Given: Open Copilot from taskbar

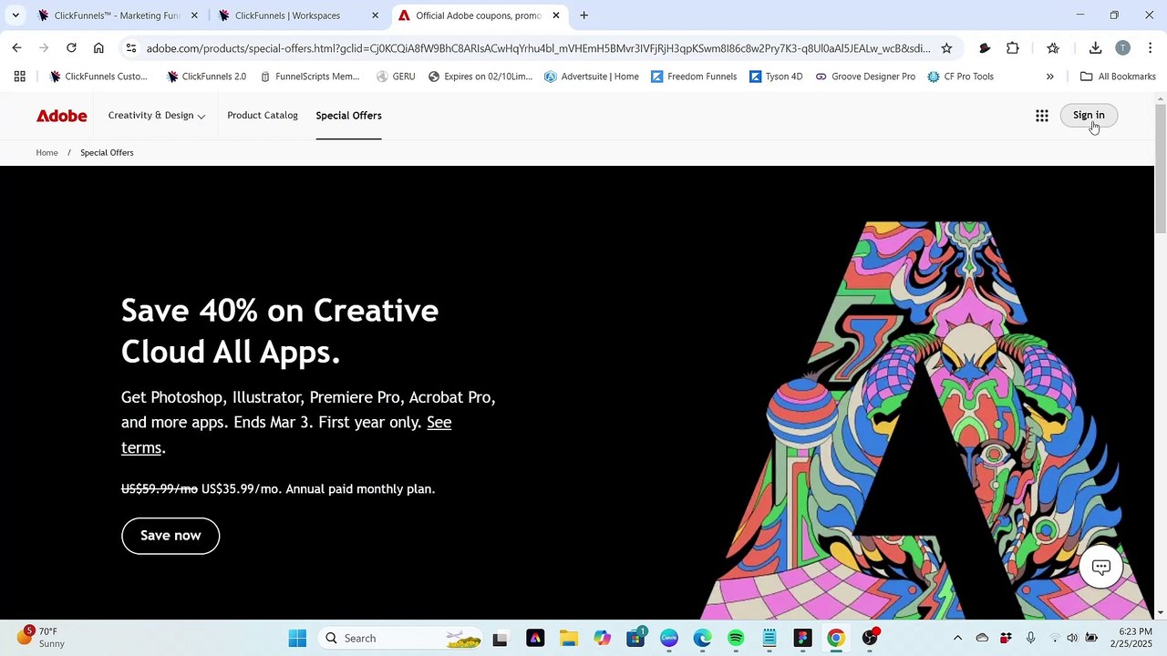Looking at the screenshot, I should 602,638.
